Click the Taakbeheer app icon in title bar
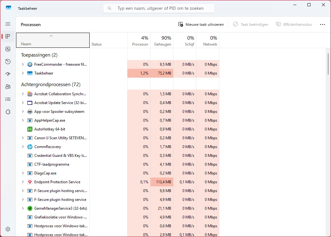 pyautogui.click(x=8, y=8)
